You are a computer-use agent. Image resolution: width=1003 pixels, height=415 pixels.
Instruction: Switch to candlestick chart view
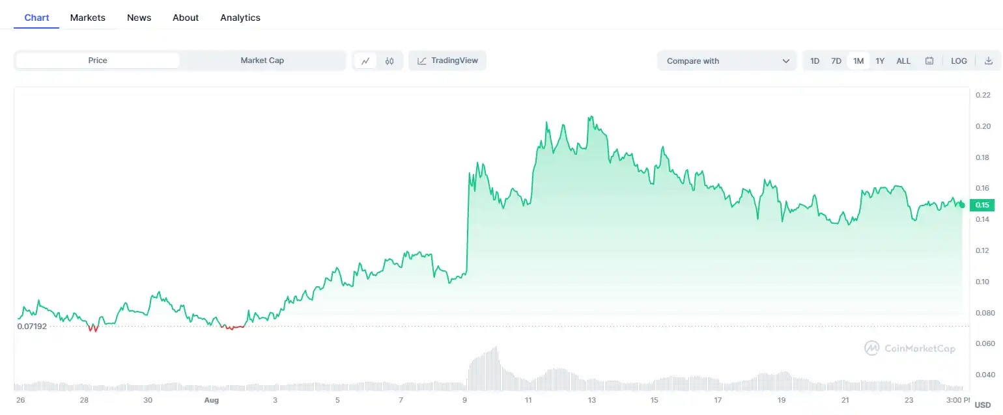pyautogui.click(x=389, y=61)
